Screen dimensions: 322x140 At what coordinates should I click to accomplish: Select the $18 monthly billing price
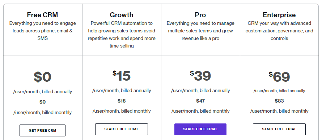[122, 101]
